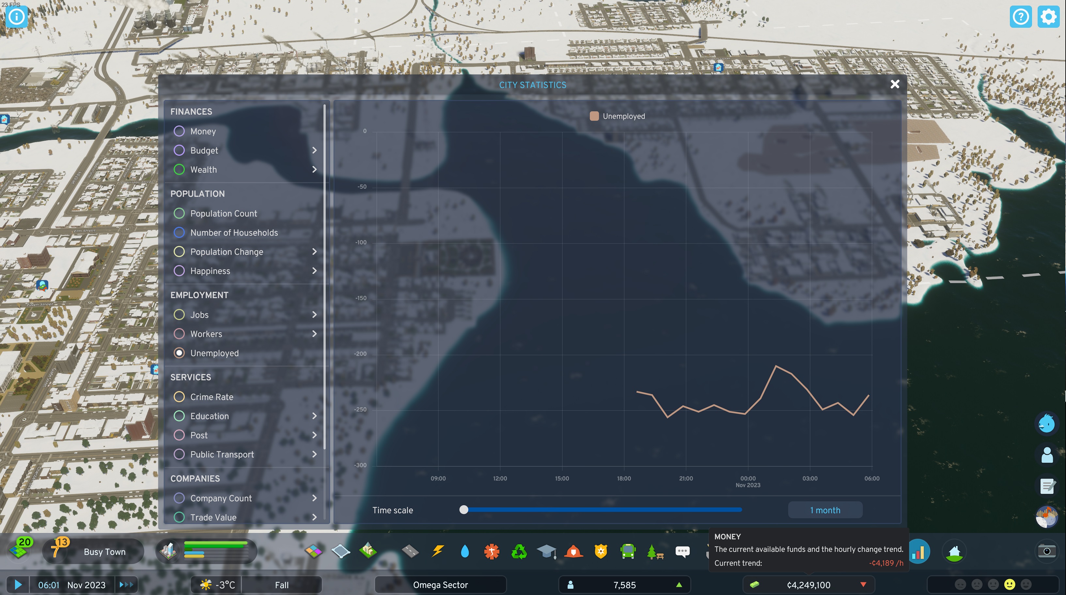Open the Garbage Management recycling icon
The width and height of the screenshot is (1066, 595).
519,551
